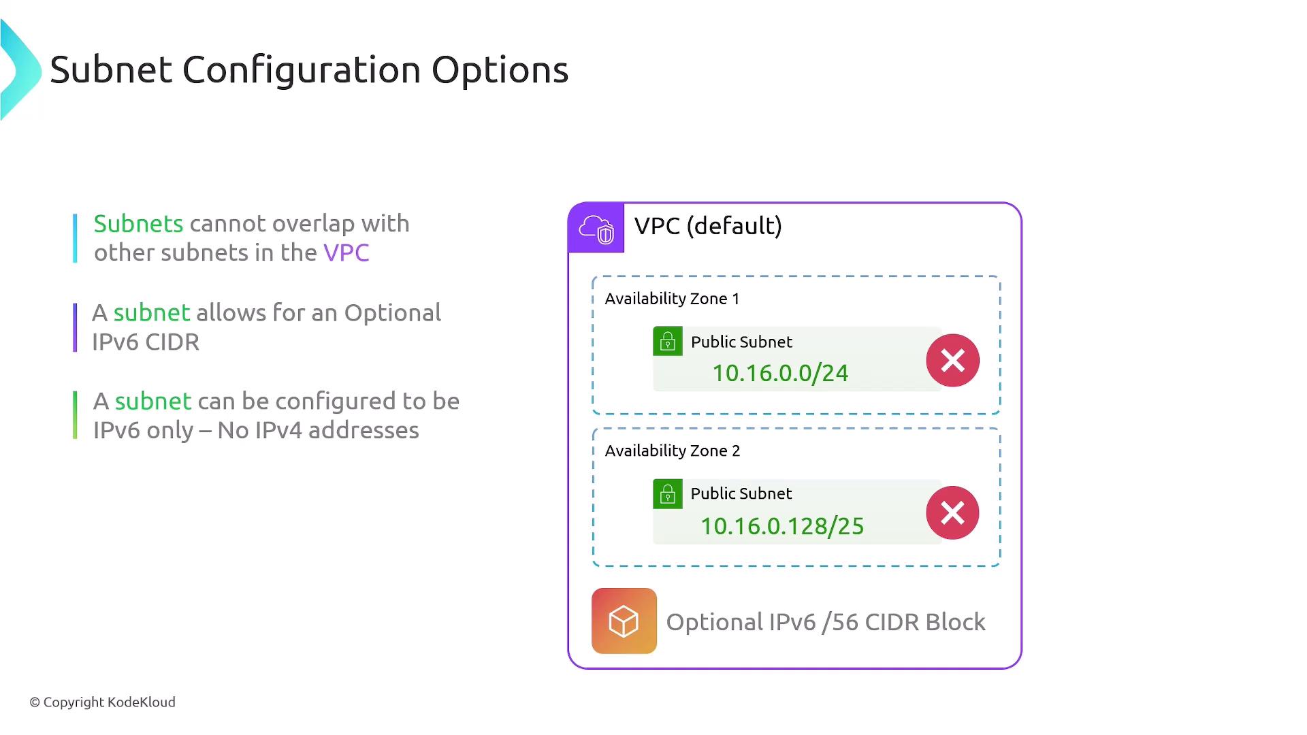Click the Optional IPv6 /56 CIDR Block text
This screenshot has height=735, width=1307.
pyautogui.click(x=825, y=622)
